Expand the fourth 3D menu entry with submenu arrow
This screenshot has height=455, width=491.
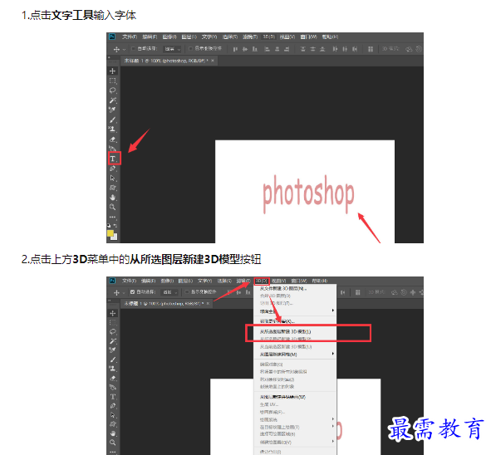(295, 311)
